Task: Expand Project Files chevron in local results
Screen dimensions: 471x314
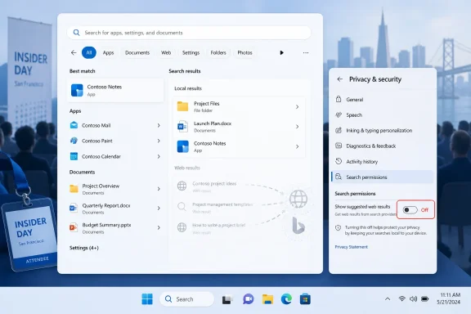Action: coord(297,106)
